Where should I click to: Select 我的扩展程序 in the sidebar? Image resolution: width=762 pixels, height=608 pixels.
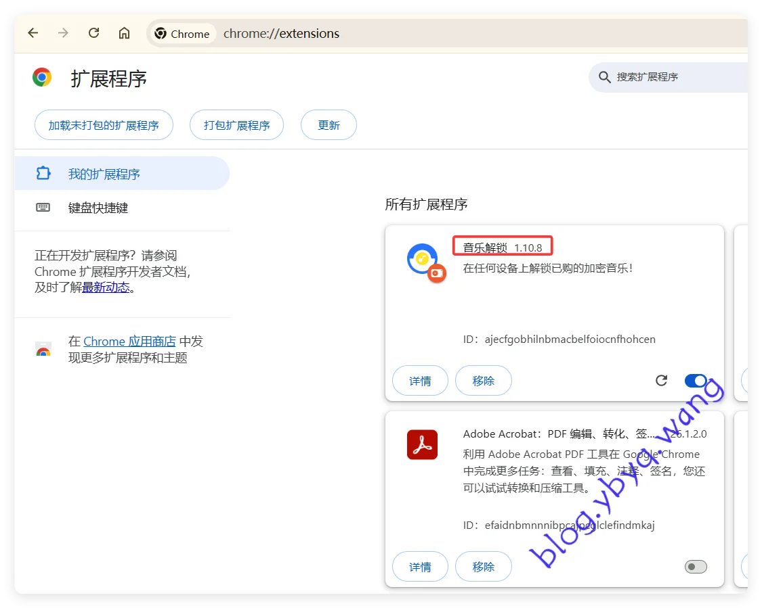click(104, 174)
